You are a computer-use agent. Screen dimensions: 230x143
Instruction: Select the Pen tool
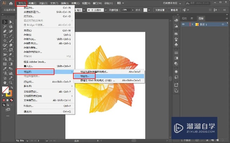coord(5,31)
